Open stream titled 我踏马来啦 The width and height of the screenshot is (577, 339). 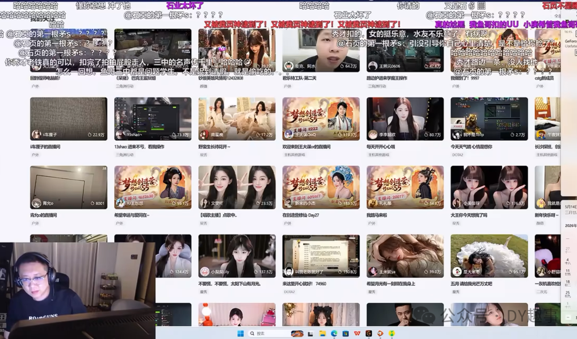(x=377, y=215)
